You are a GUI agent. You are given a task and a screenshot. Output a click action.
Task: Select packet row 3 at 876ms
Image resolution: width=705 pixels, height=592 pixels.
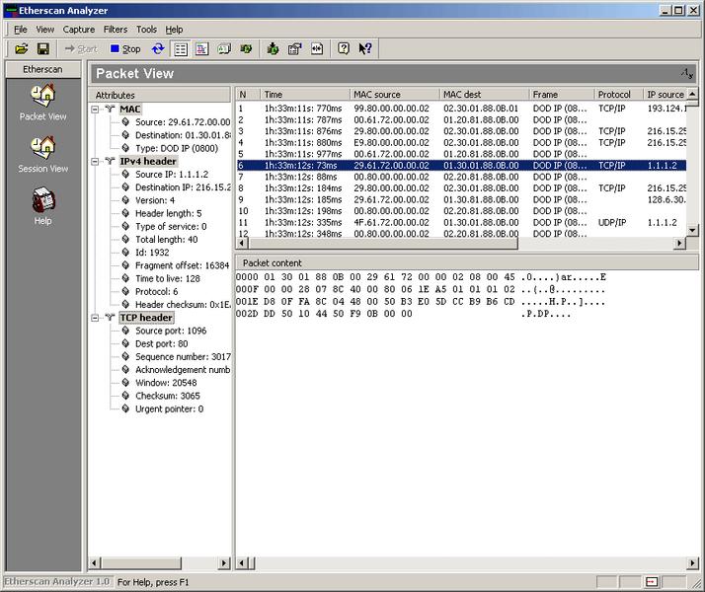click(461, 131)
